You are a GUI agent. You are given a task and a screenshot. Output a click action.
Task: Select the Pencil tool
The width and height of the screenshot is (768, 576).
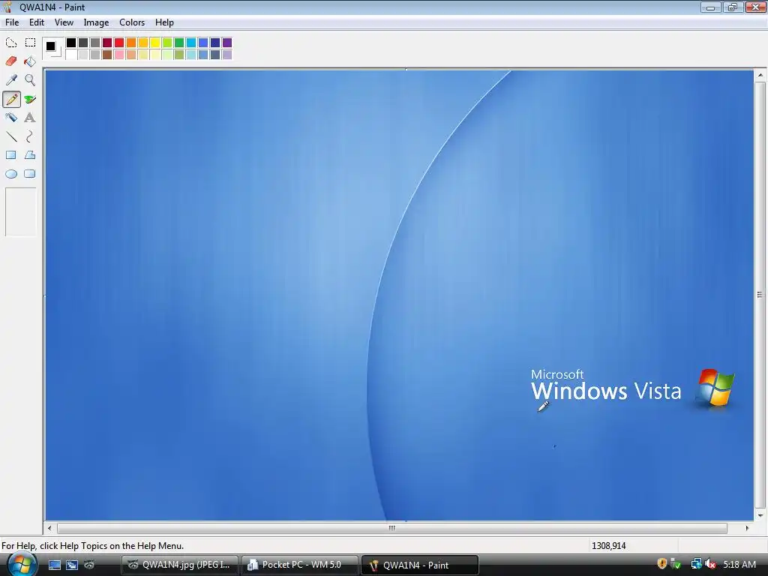[x=11, y=99]
